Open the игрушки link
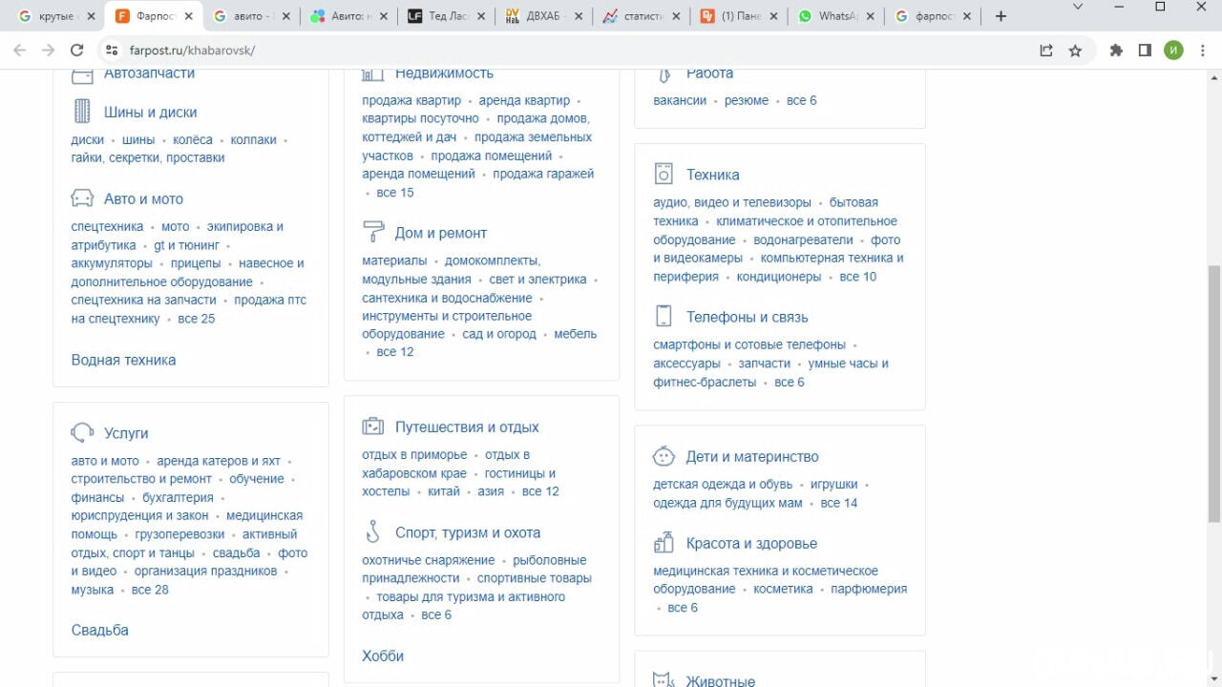Image resolution: width=1222 pixels, height=687 pixels. [834, 484]
